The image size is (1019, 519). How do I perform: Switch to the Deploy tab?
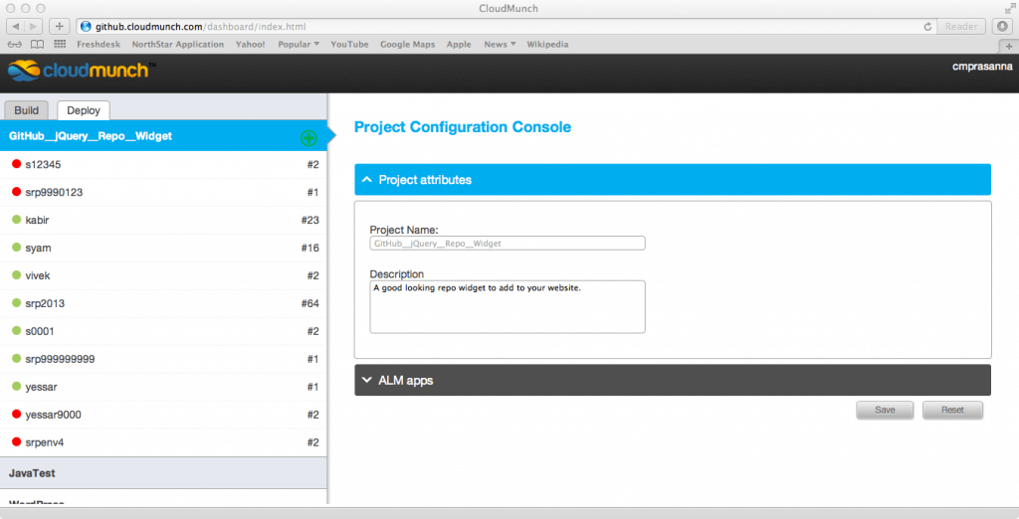83,110
